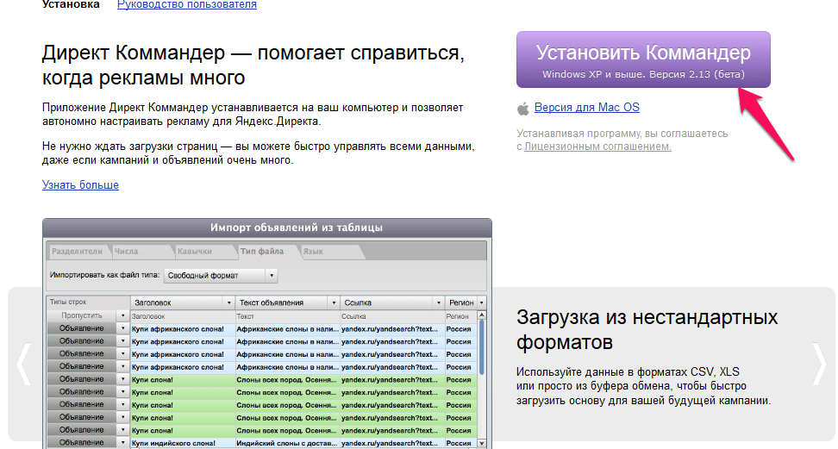Image resolution: width=838 pixels, height=449 pixels.
Task: Open Объявление dropdown for Купи индийского слона! row
Action: coord(123,443)
